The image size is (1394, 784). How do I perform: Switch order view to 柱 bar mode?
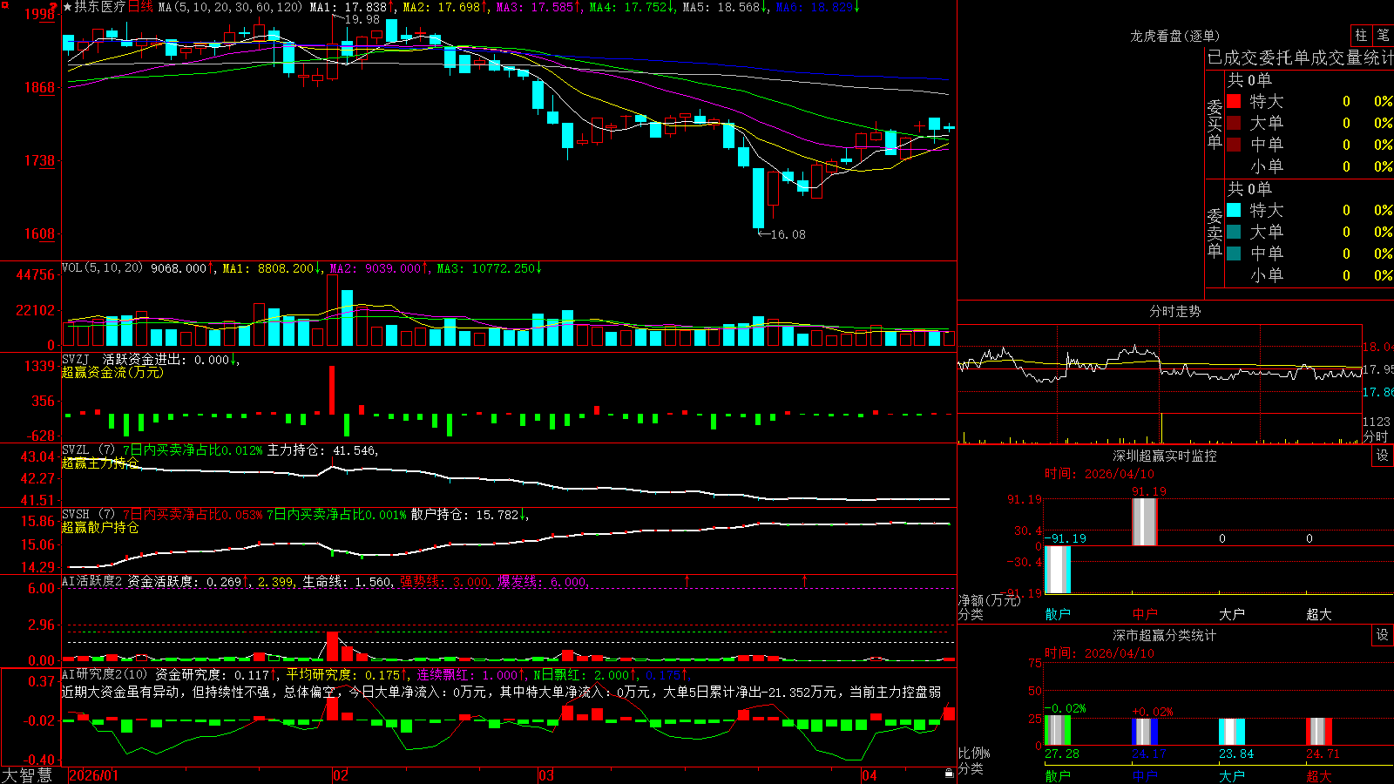tap(1361, 36)
